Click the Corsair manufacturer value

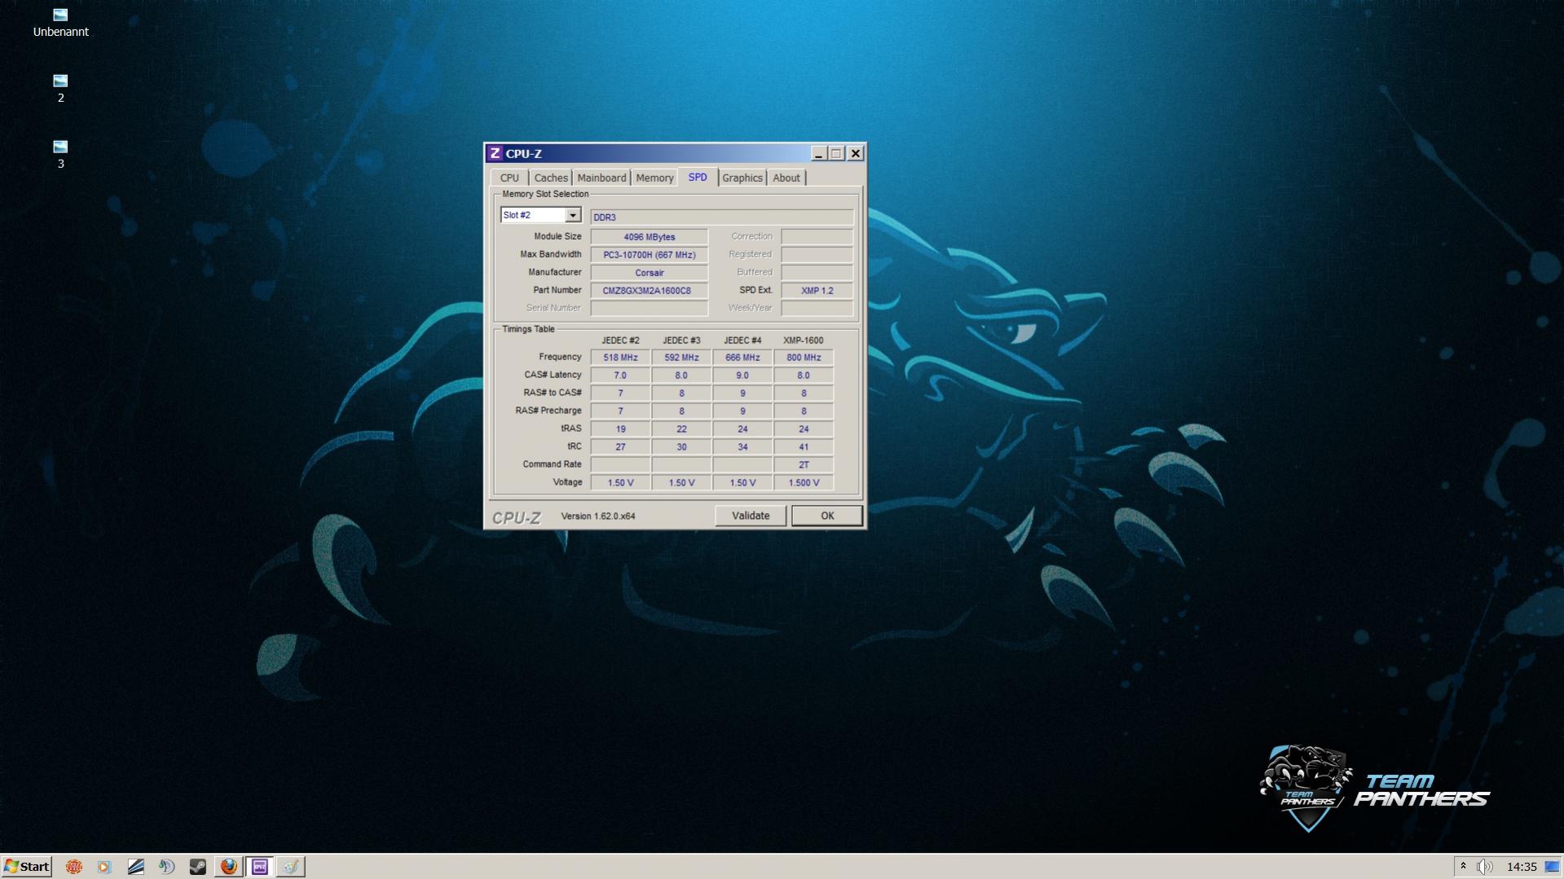(650, 273)
